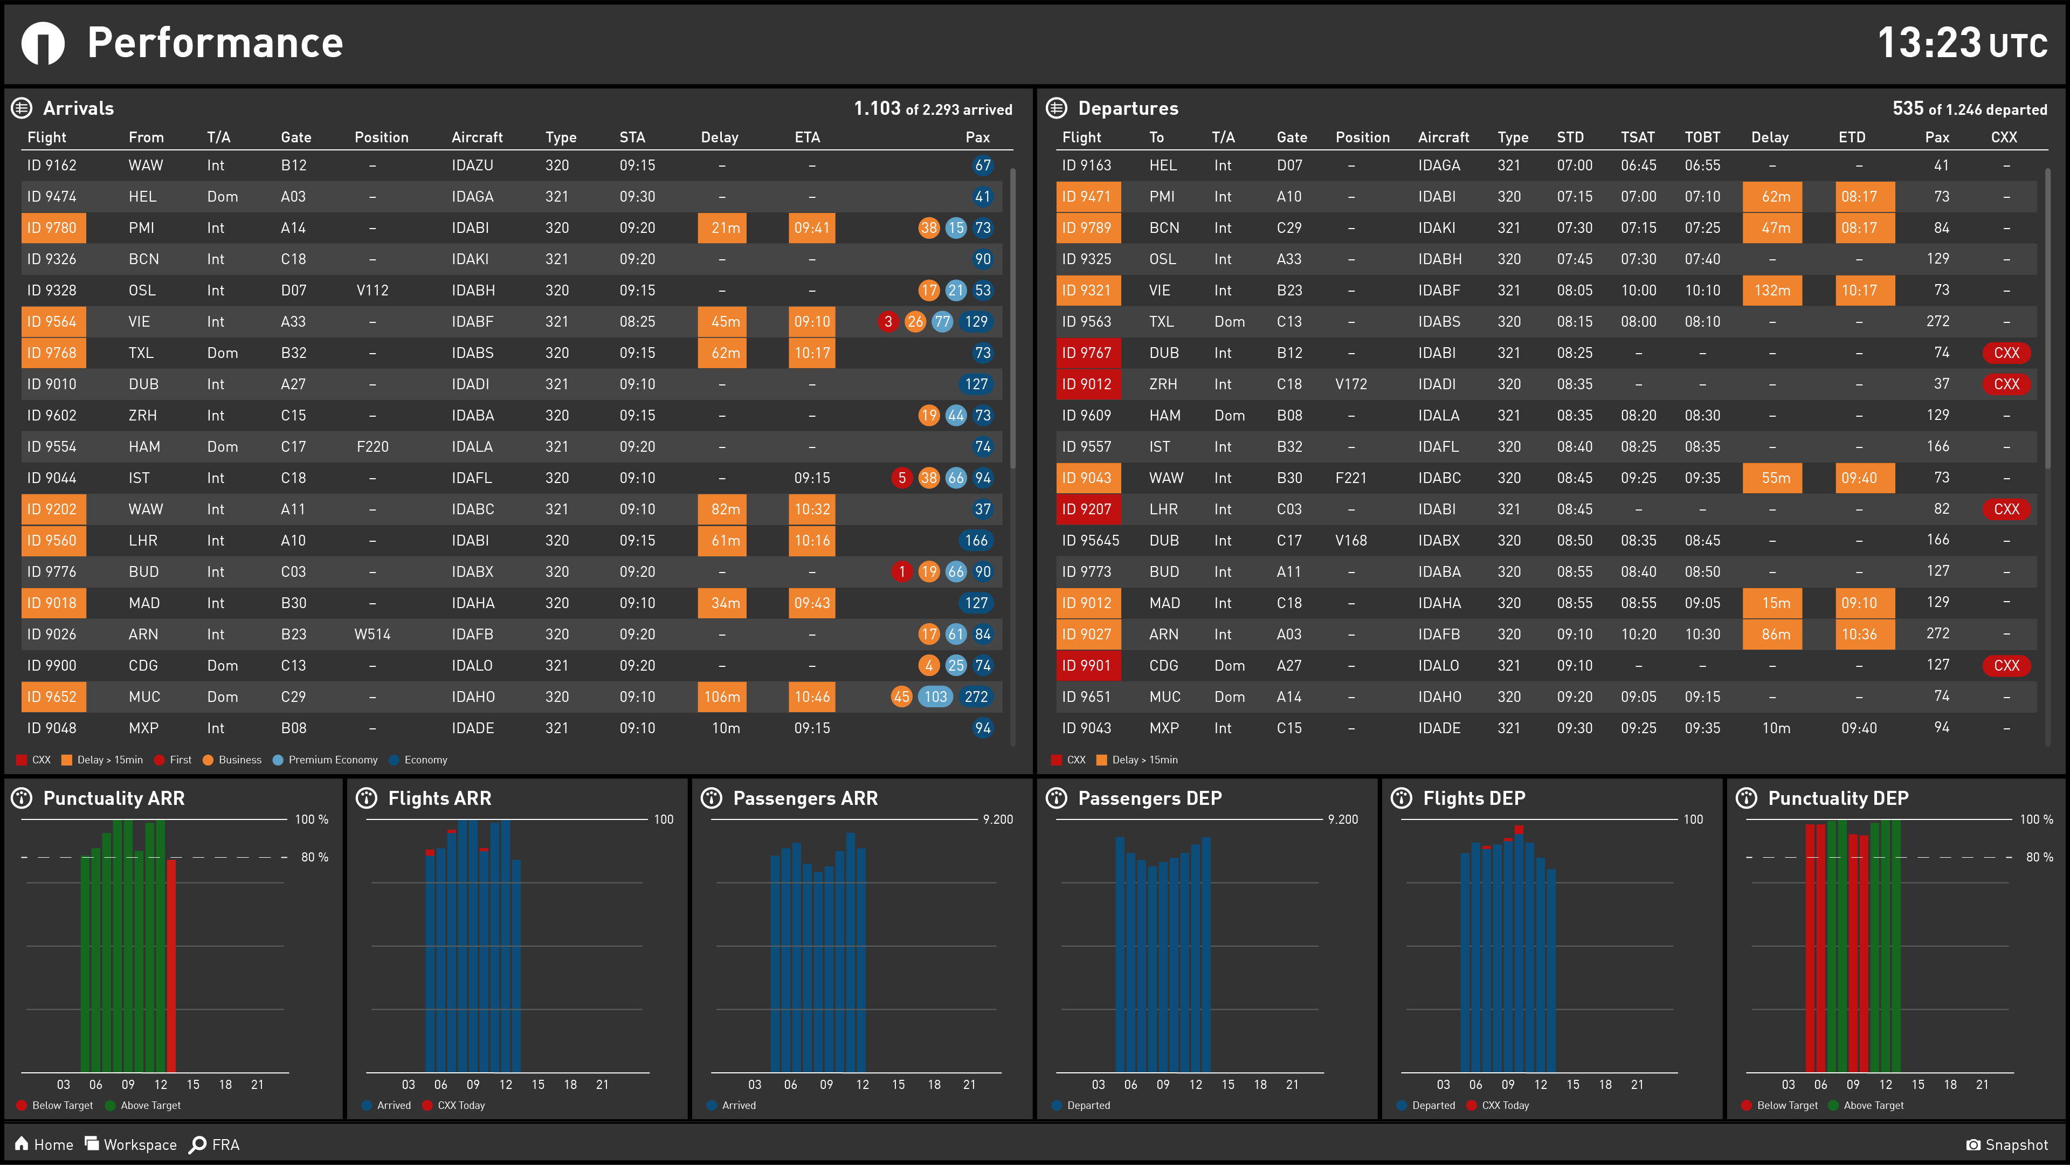Viewport: 2070px width, 1165px height.
Task: Click the Punctuality ARR info icon
Action: coord(22,798)
